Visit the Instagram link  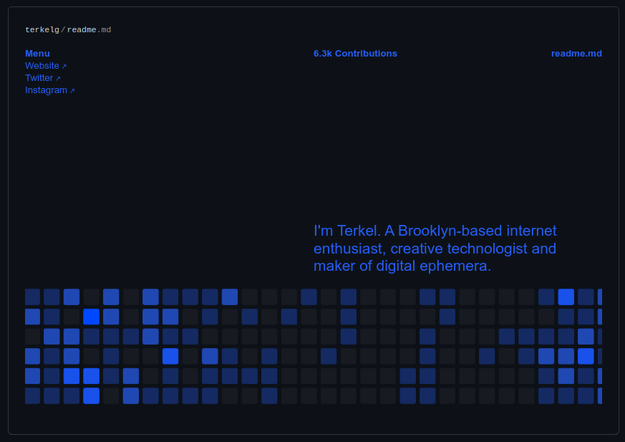(x=46, y=90)
